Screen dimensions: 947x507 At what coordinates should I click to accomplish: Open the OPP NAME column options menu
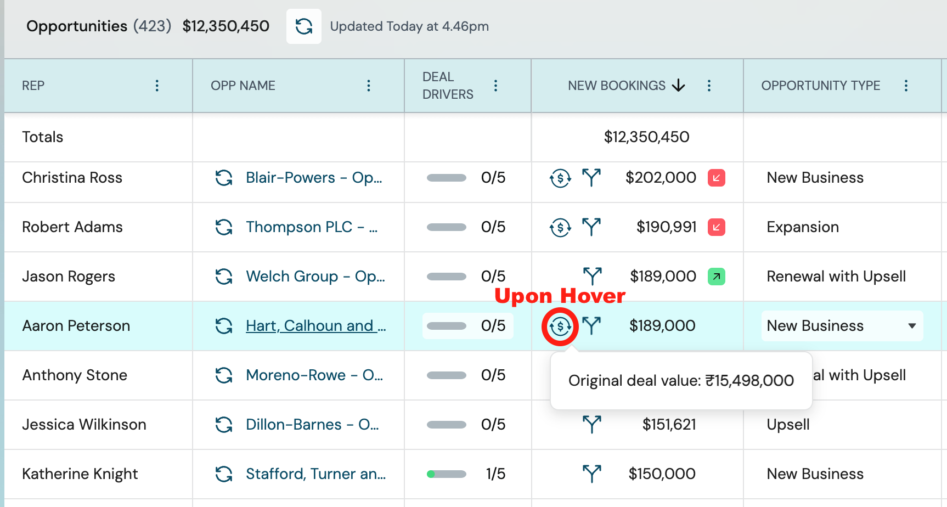click(x=369, y=86)
